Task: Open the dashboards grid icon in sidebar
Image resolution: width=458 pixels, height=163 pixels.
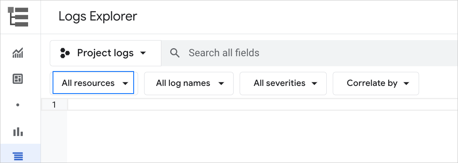Action: pos(18,79)
